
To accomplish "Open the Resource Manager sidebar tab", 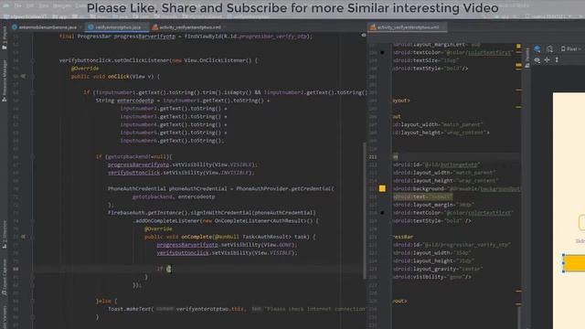I will 5,81.
